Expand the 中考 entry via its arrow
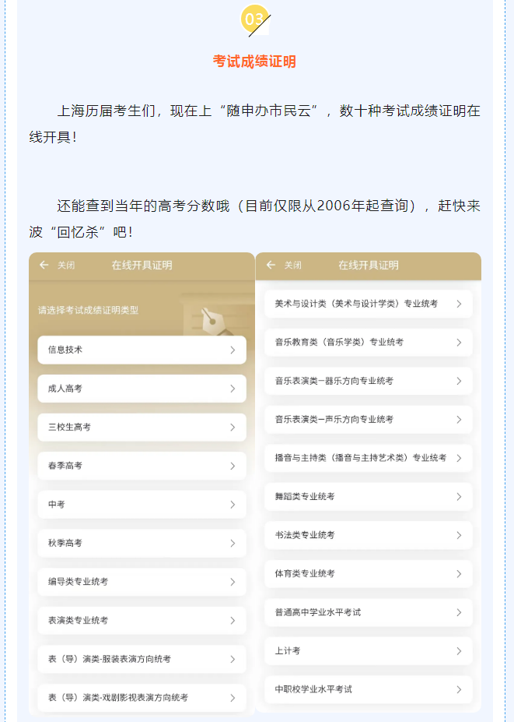514x722 pixels. coord(232,505)
